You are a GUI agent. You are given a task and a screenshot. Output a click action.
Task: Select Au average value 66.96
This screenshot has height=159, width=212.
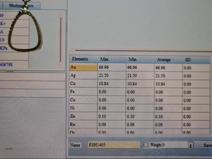pos(161,68)
